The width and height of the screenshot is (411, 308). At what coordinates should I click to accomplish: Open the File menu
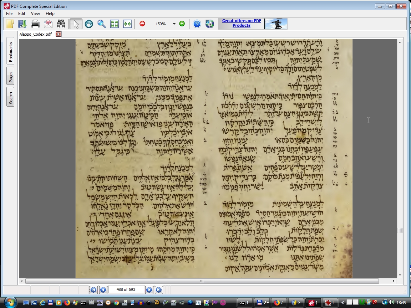9,14
